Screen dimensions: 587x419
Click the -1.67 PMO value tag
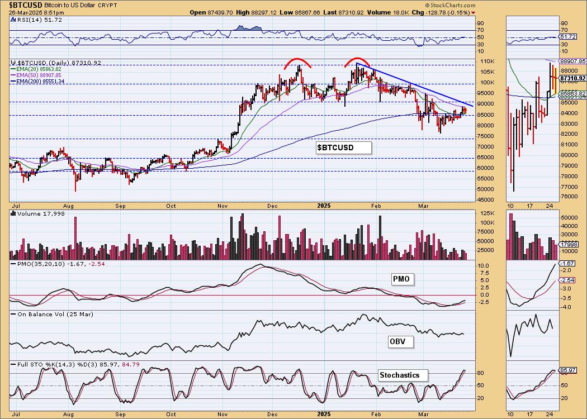[x=567, y=264]
